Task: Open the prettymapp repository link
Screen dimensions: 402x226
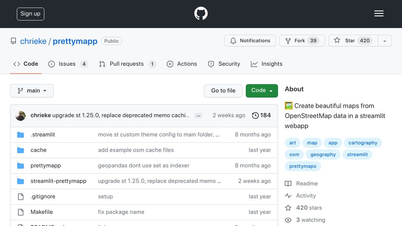Action: coord(75,41)
